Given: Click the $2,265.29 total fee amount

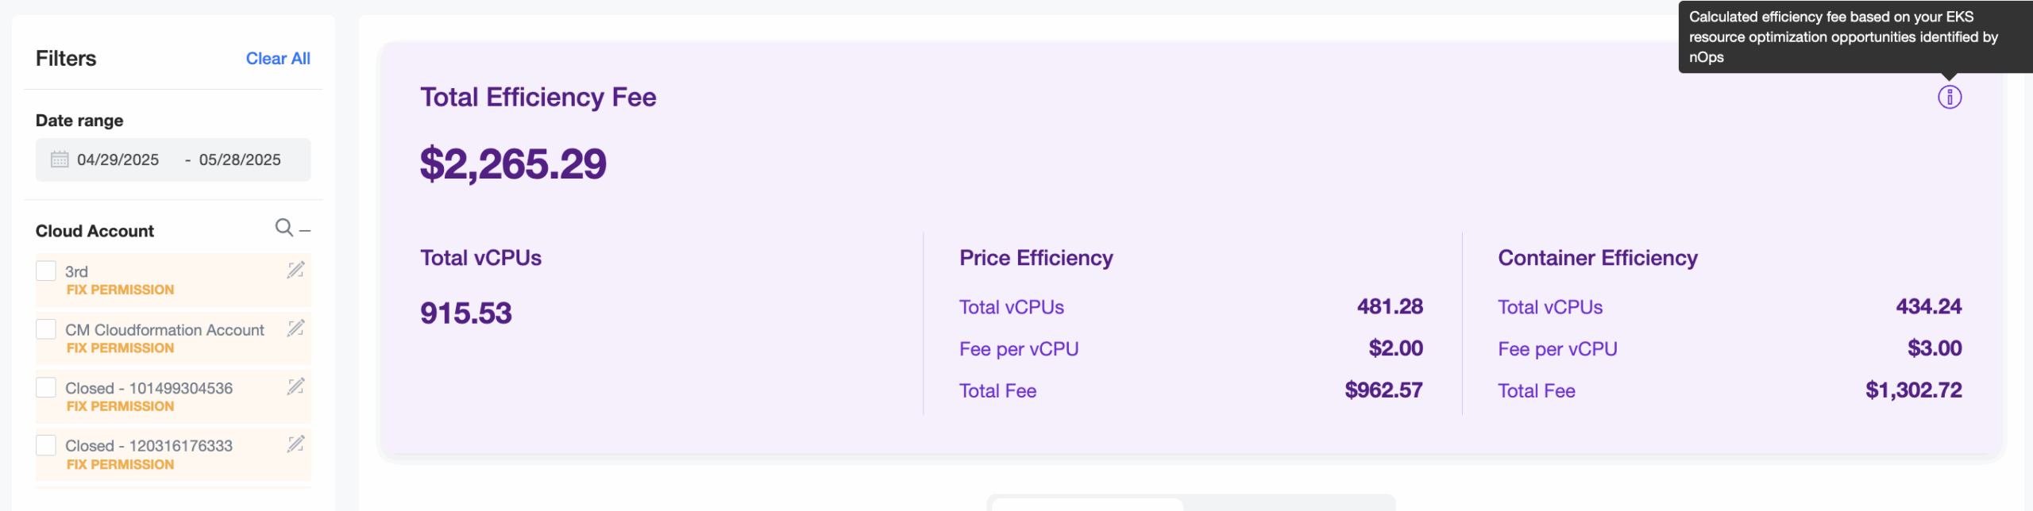Looking at the screenshot, I should pyautogui.click(x=513, y=164).
